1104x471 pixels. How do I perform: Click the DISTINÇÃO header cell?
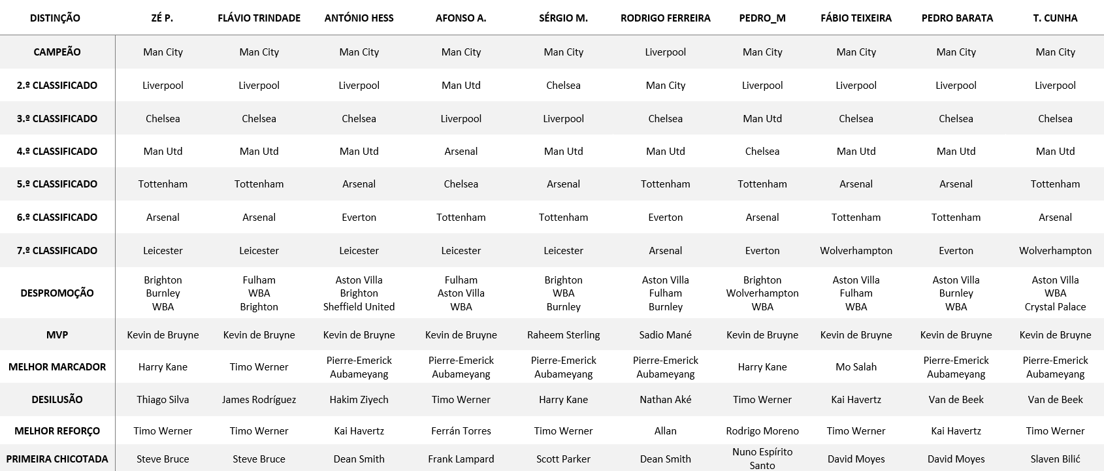[x=55, y=18]
